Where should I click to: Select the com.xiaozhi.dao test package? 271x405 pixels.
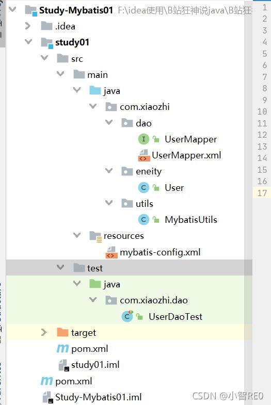[x=154, y=300]
